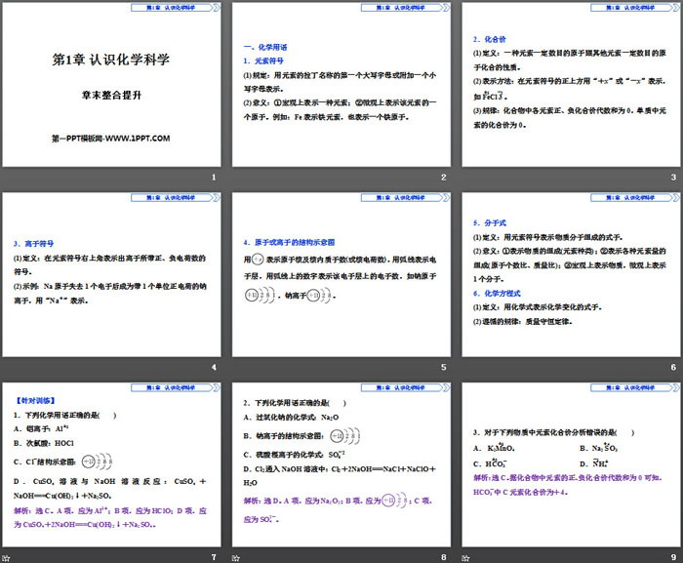
Task: Select slide 8 thumbnail with question 2
Action: coord(341,465)
